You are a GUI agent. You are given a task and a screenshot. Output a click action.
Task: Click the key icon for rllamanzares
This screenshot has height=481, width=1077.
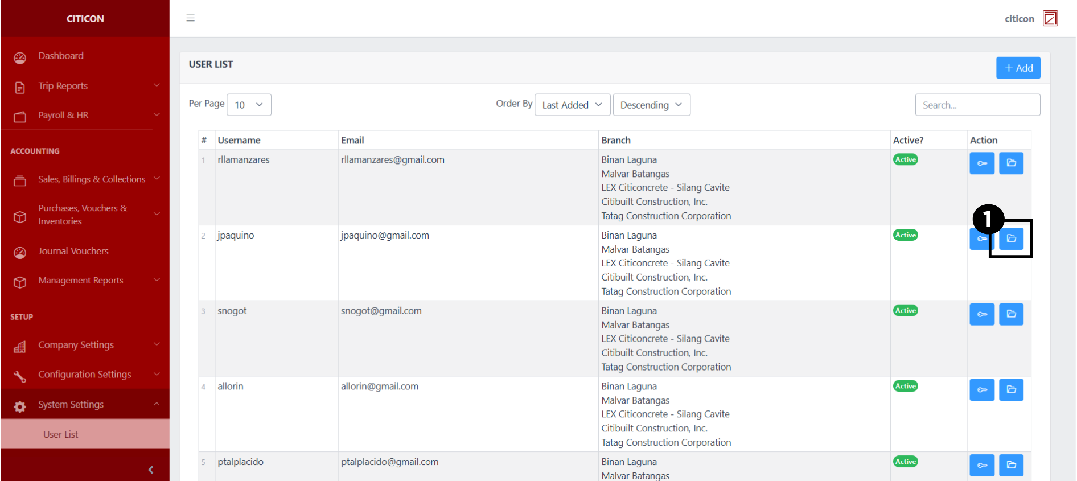(981, 163)
